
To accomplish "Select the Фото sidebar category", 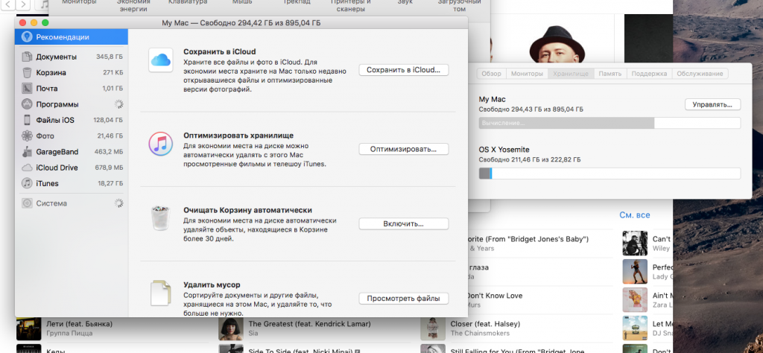I will (71, 136).
